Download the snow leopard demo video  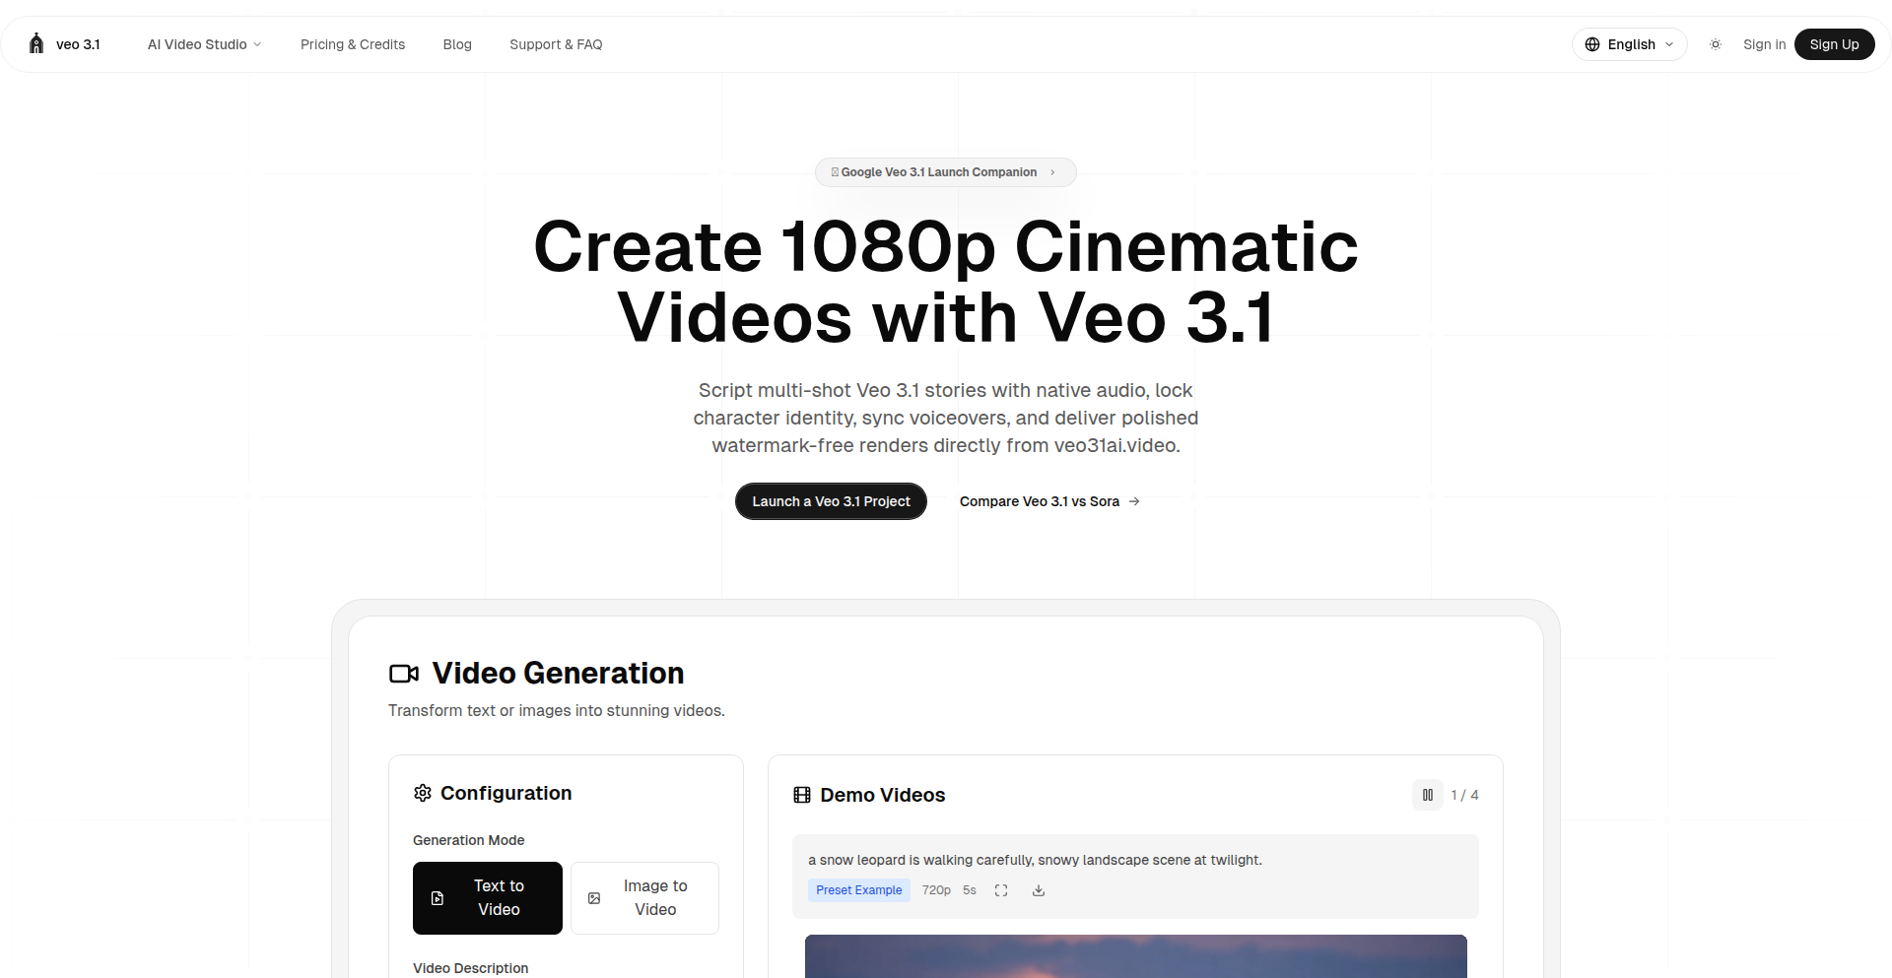[x=1038, y=889]
